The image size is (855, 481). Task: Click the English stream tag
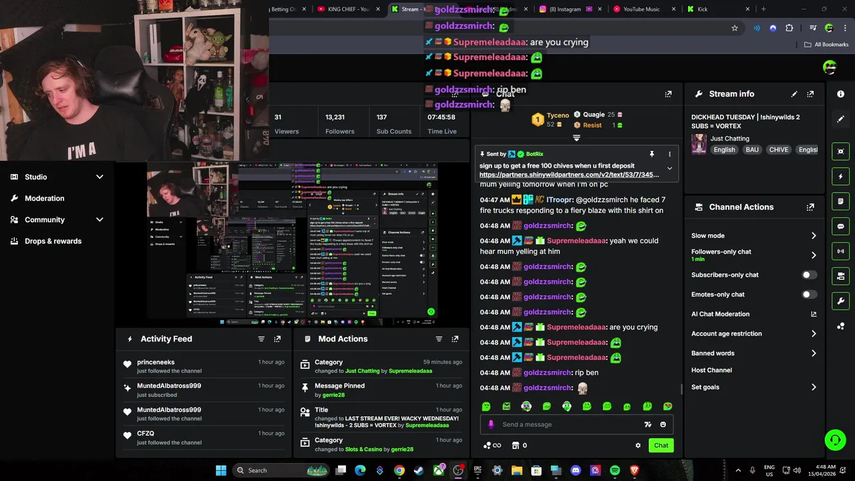click(x=724, y=150)
